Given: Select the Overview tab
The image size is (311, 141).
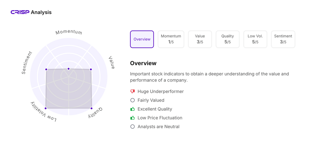Looking at the screenshot, I should (x=142, y=39).
